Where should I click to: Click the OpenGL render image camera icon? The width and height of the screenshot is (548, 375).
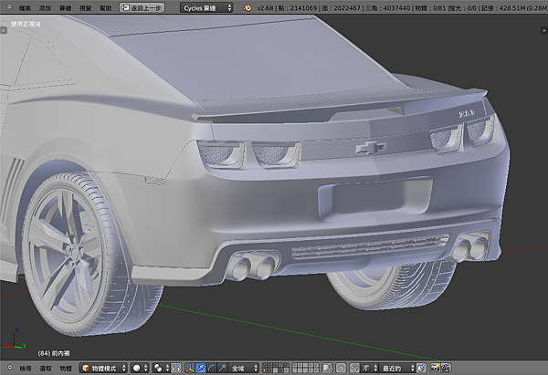click(435, 368)
